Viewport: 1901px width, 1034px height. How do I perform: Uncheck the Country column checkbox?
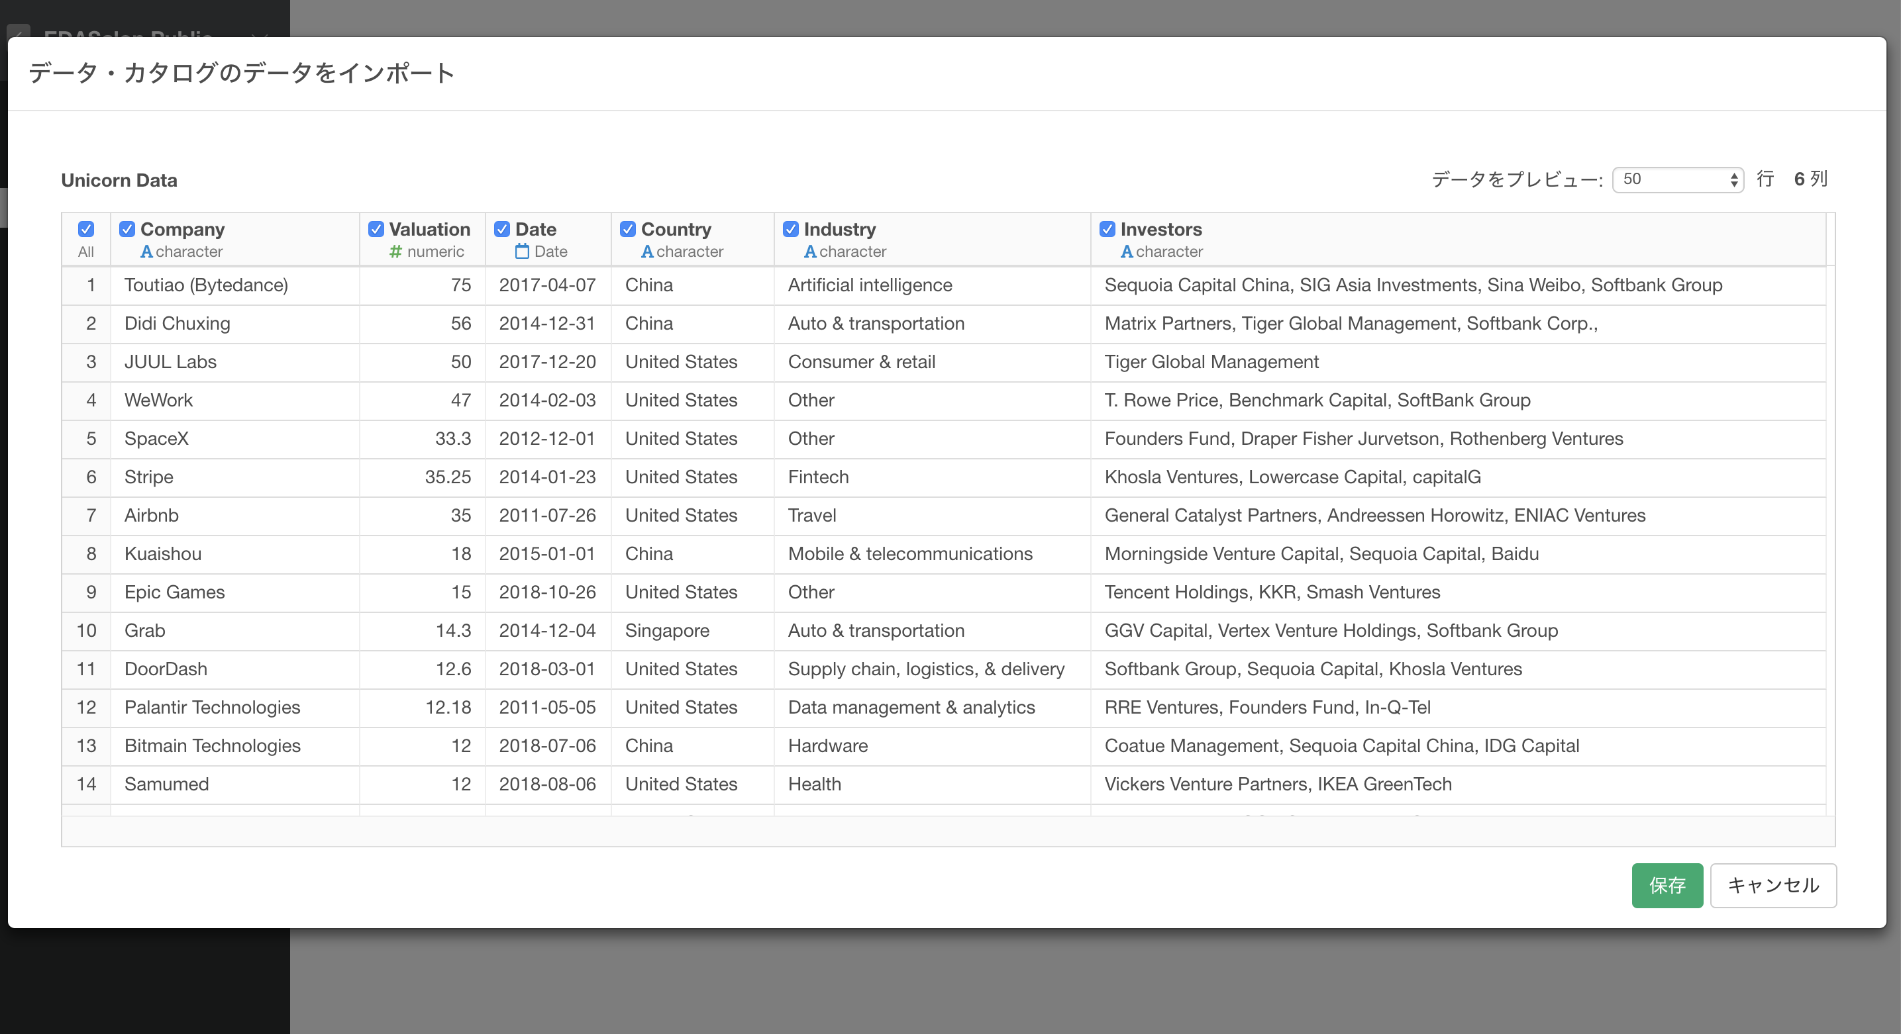tap(628, 229)
